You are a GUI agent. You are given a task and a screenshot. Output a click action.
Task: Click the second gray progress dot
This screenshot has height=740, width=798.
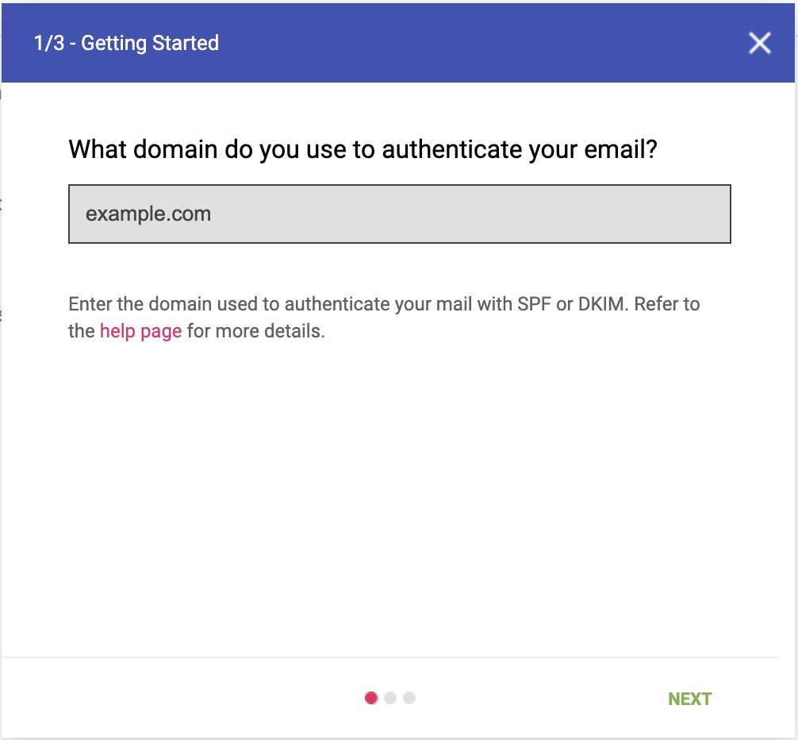(390, 698)
